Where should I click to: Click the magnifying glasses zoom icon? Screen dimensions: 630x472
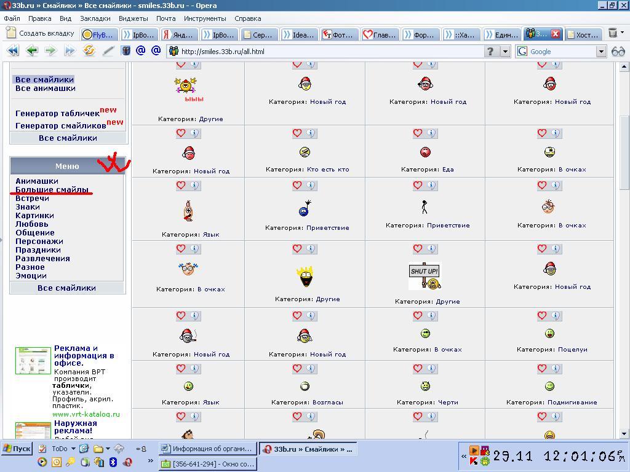[x=618, y=52]
